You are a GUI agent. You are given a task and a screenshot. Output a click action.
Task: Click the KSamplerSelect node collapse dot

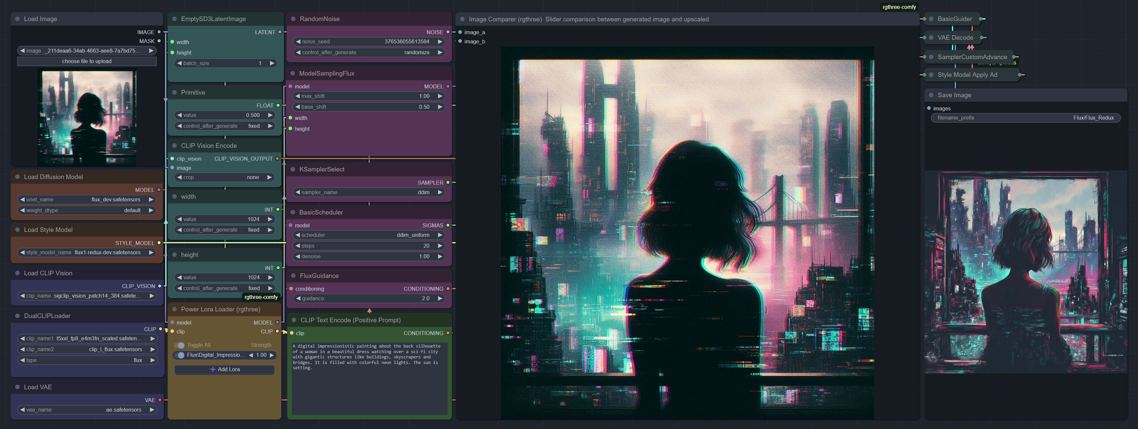293,169
